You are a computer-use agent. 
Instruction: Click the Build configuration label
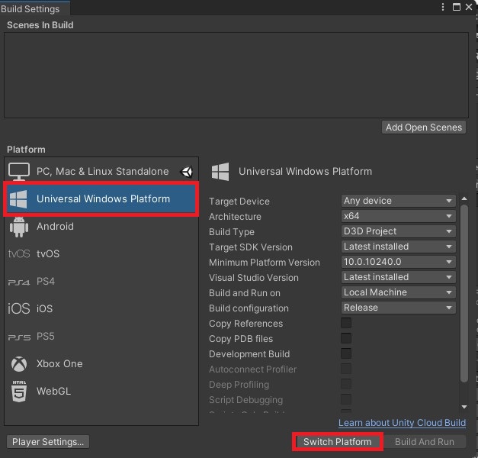249,308
